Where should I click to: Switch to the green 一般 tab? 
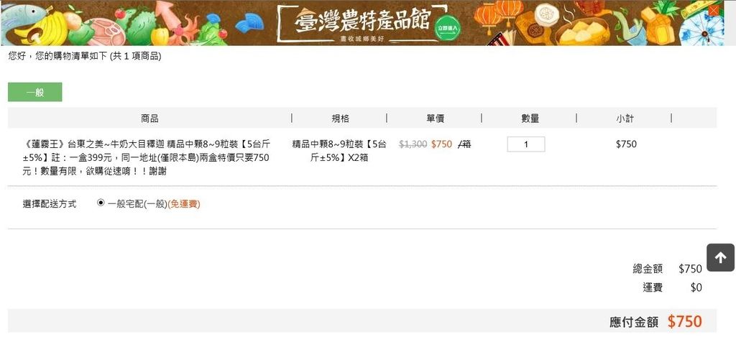34,92
